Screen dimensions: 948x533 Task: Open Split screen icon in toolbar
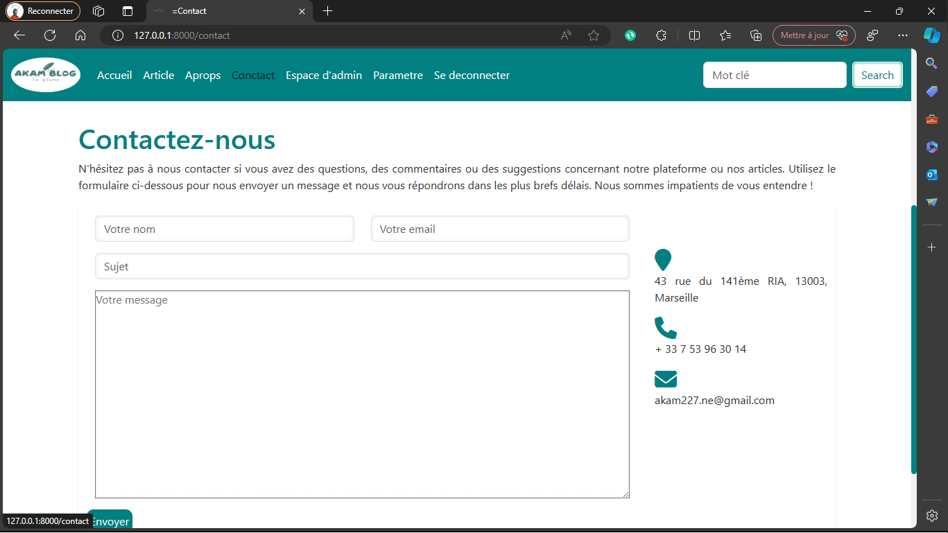(694, 35)
